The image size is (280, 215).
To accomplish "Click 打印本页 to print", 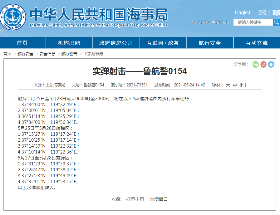I will pyautogui.click(x=135, y=199).
